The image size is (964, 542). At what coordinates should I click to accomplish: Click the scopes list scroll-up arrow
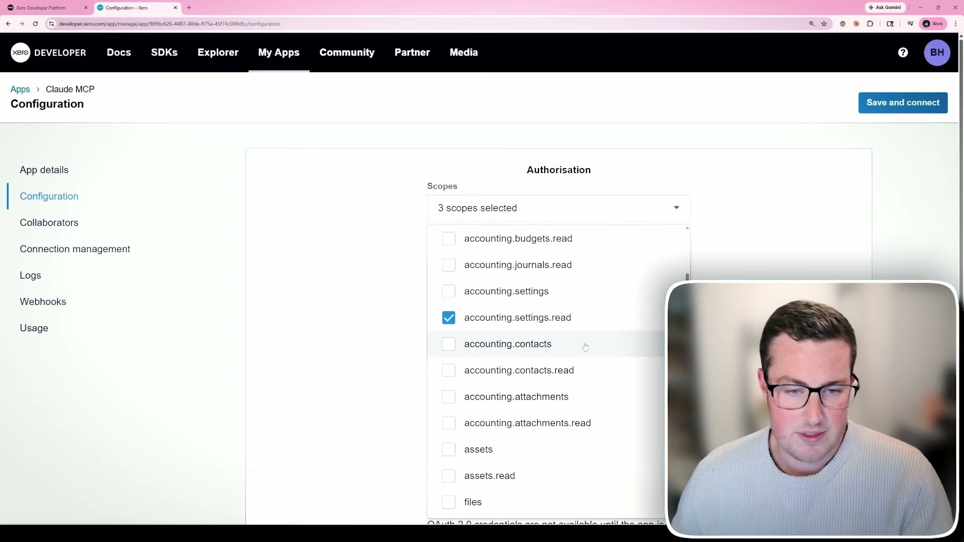[x=687, y=228]
